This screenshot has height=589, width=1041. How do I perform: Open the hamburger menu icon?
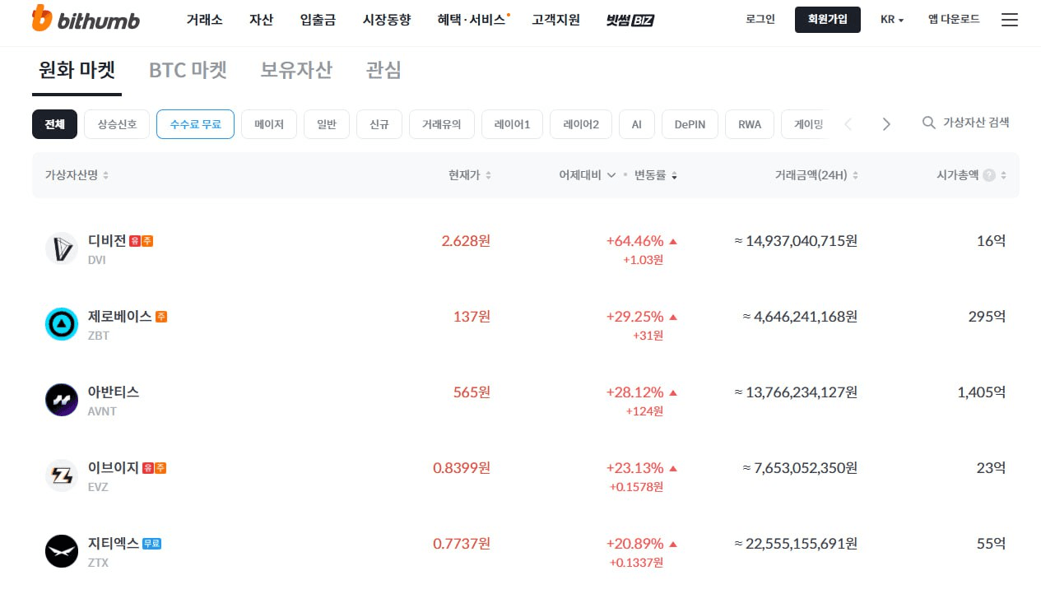tap(1009, 20)
